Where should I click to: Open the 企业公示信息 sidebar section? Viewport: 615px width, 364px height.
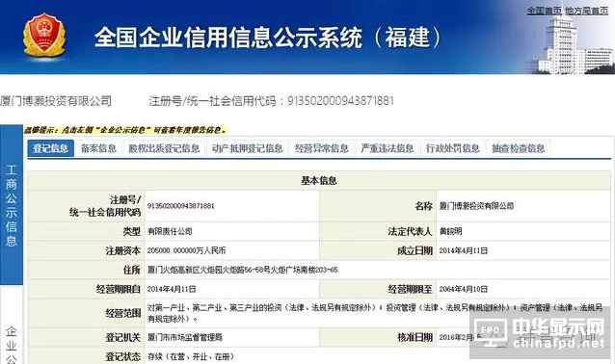[x=12, y=345]
